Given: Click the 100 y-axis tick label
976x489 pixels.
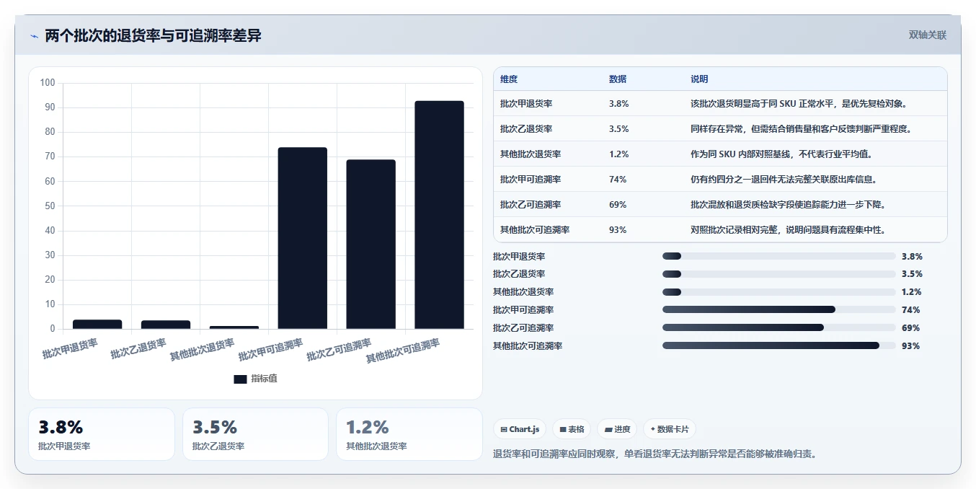Looking at the screenshot, I should (x=48, y=83).
